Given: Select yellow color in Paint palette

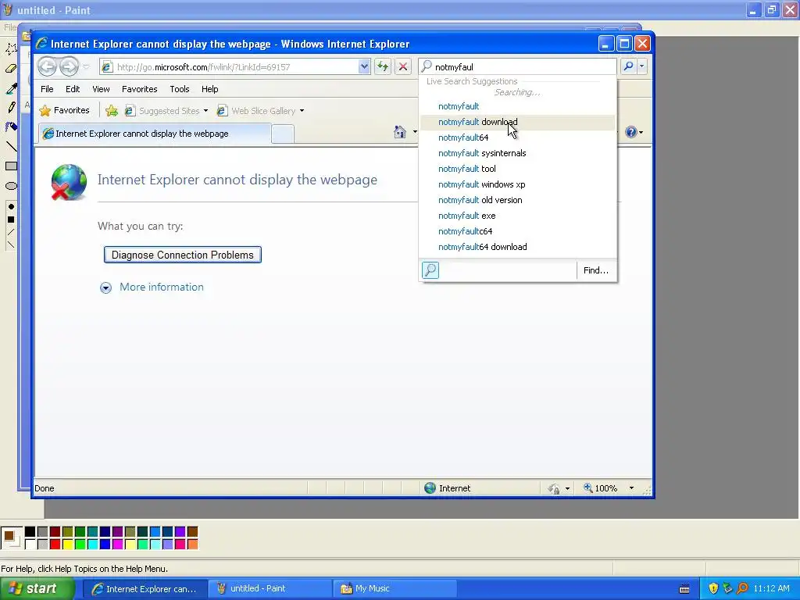Looking at the screenshot, I should tap(67, 545).
